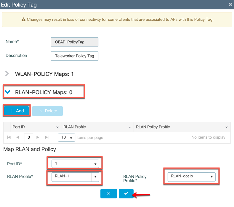Collapse the RLAN-POLICY Maps section
234x207 pixels.
click(7, 92)
